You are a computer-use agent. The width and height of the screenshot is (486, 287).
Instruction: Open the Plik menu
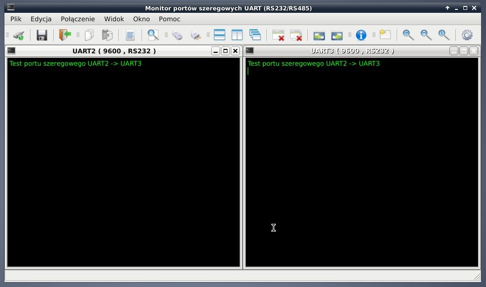16,19
